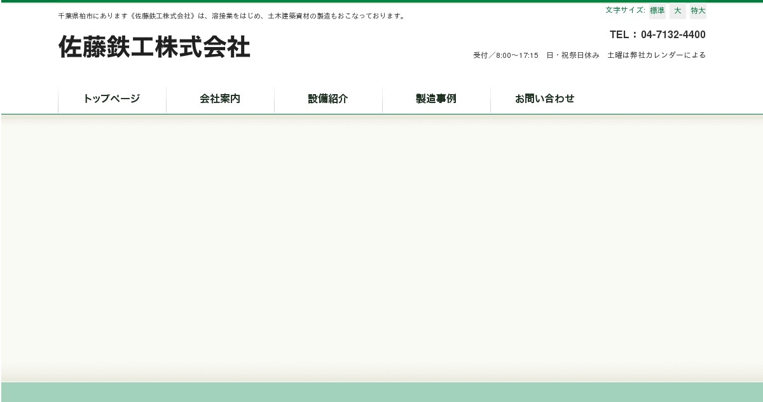Viewport: 763px width, 402px height.
Task: Click the 千葉県柏市 tagline text
Action: (232, 16)
